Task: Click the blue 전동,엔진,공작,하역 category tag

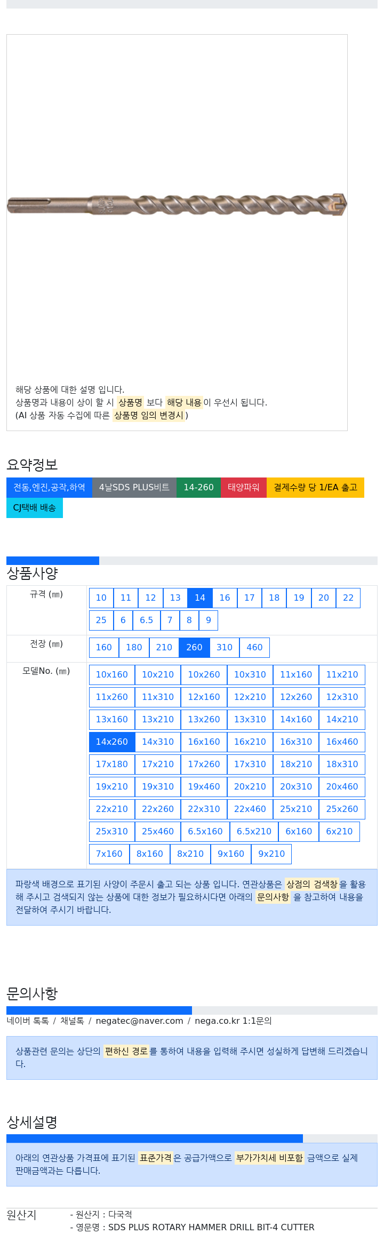Action: (49, 487)
